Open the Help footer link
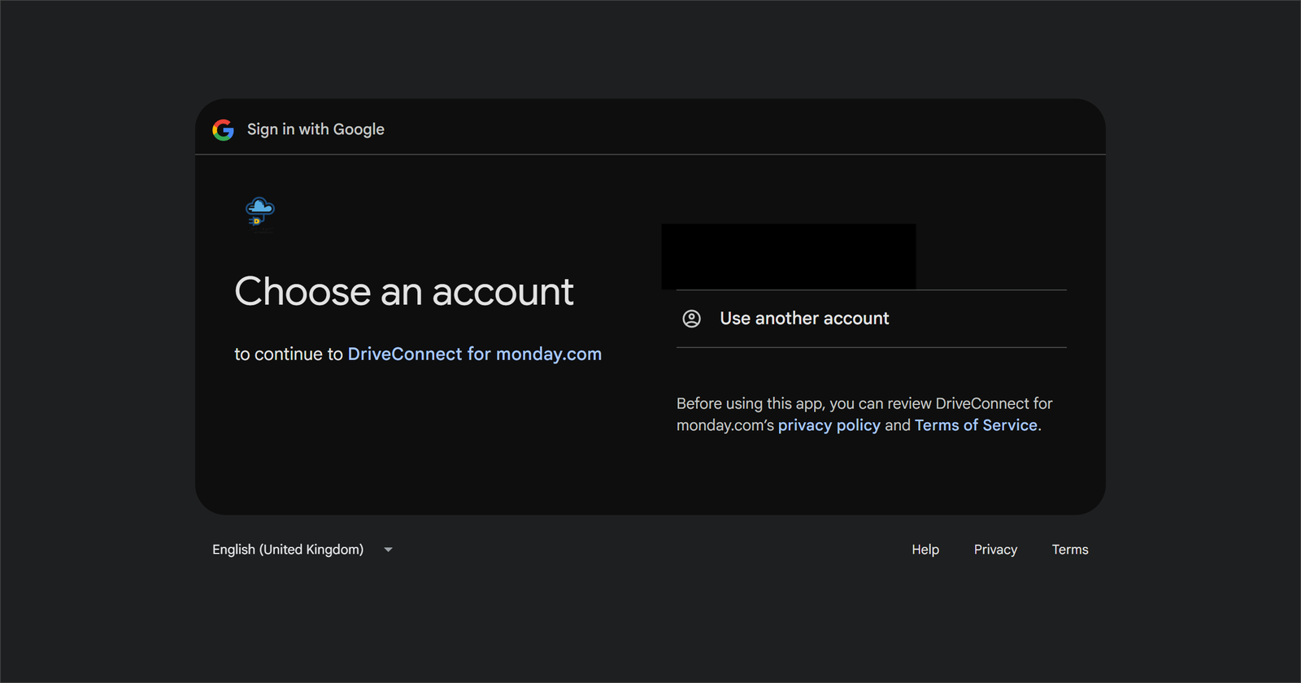 coord(925,550)
